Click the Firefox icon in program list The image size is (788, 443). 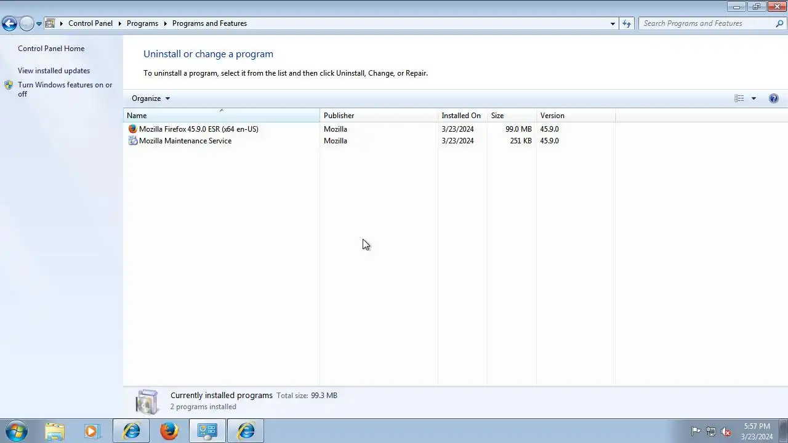[132, 129]
